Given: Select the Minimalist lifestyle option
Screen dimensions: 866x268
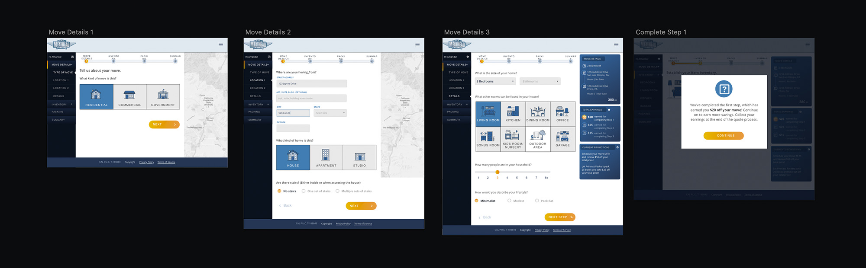Looking at the screenshot, I should click(x=485, y=201).
